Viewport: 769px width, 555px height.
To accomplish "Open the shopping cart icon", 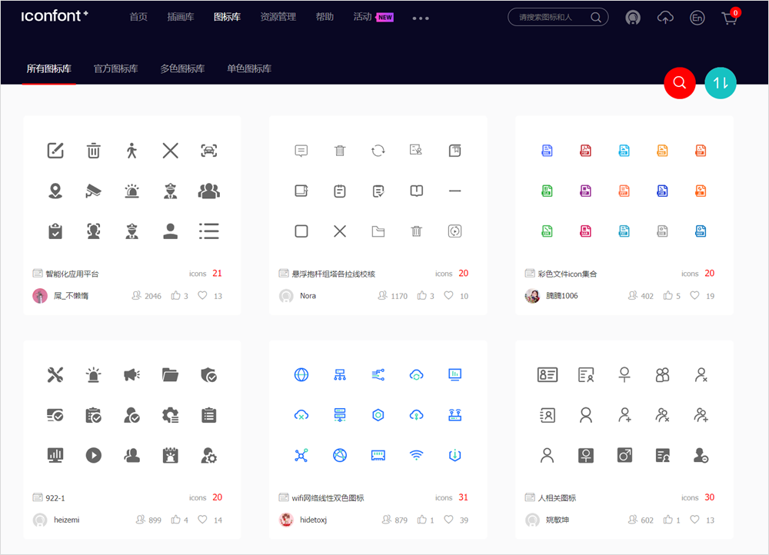I will pyautogui.click(x=730, y=18).
